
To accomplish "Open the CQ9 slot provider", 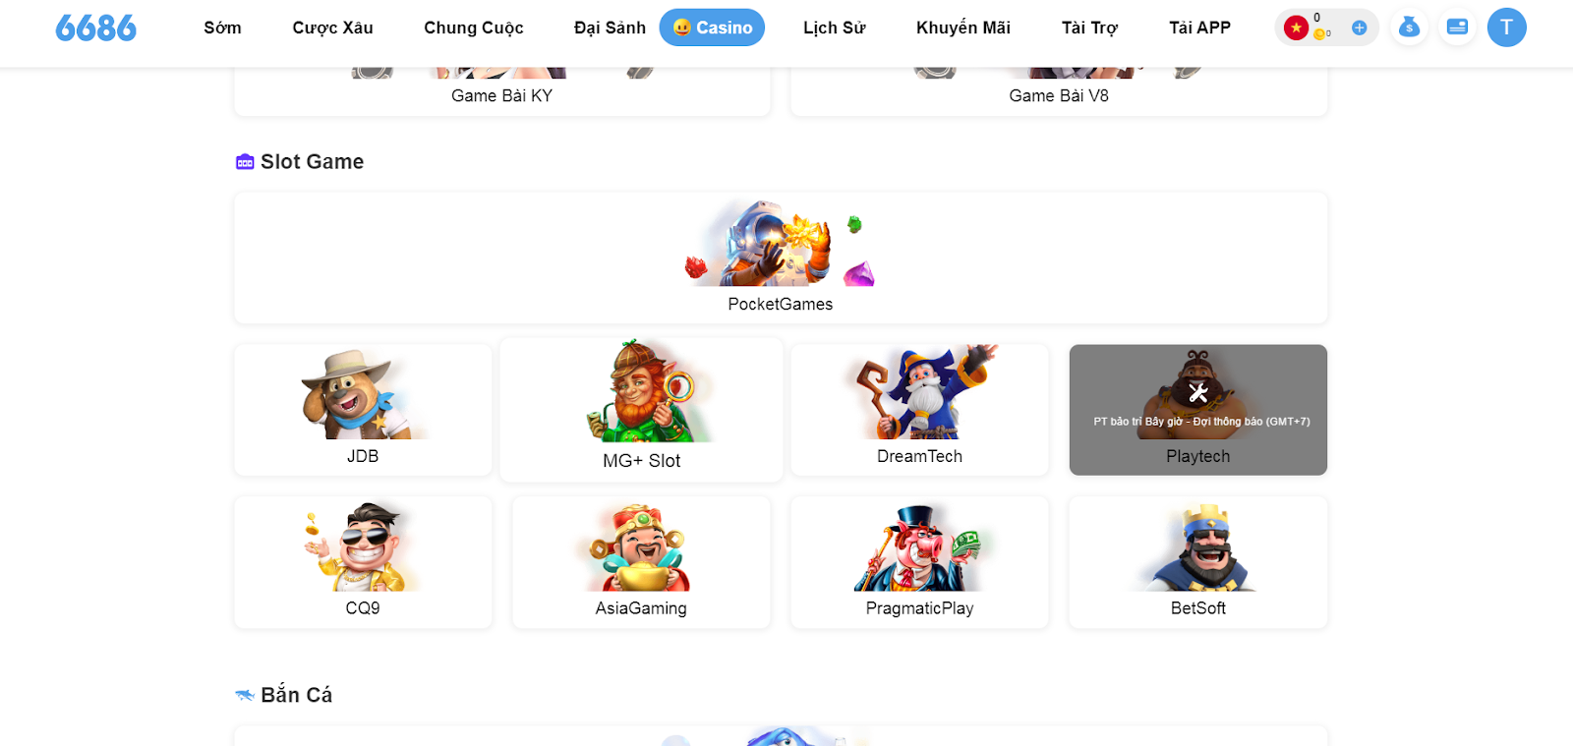I will tap(363, 562).
